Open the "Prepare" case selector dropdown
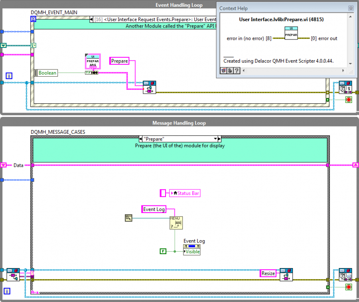 [x=215, y=139]
